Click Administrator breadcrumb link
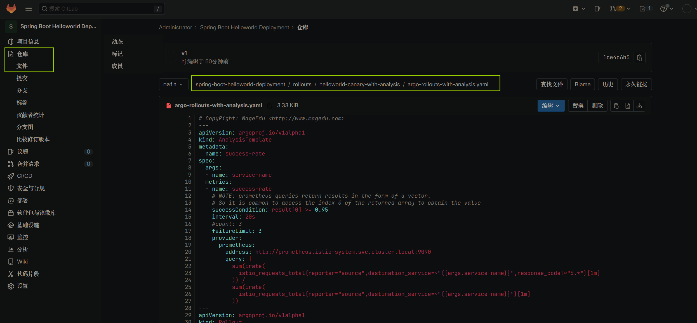The height and width of the screenshot is (323, 697). point(175,27)
